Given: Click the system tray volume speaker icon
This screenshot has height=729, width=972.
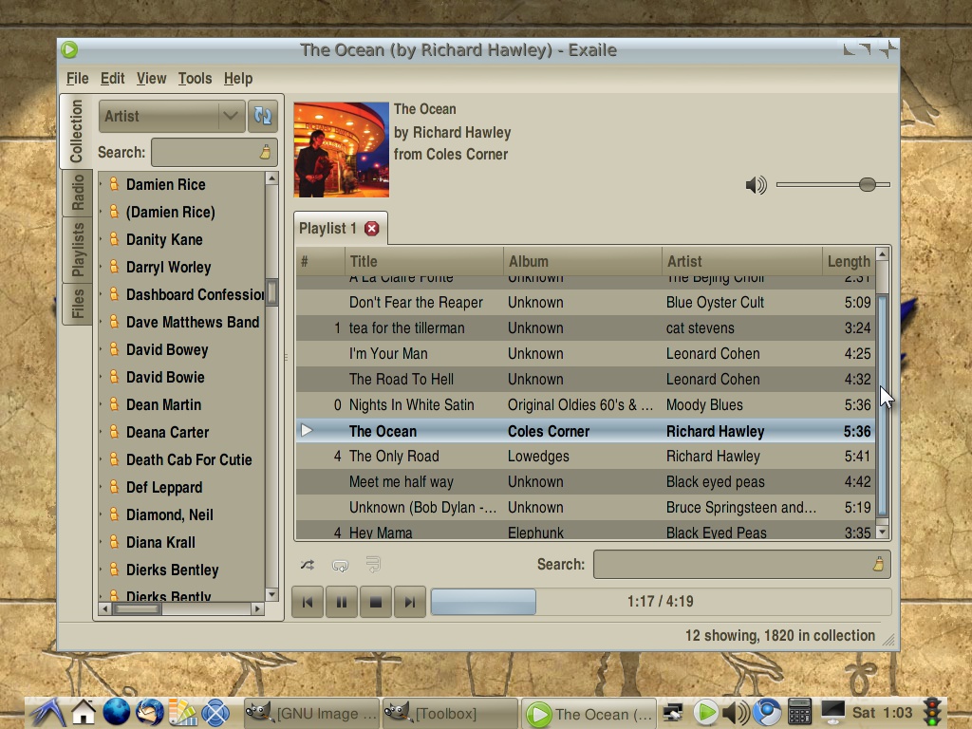Looking at the screenshot, I should [x=736, y=713].
